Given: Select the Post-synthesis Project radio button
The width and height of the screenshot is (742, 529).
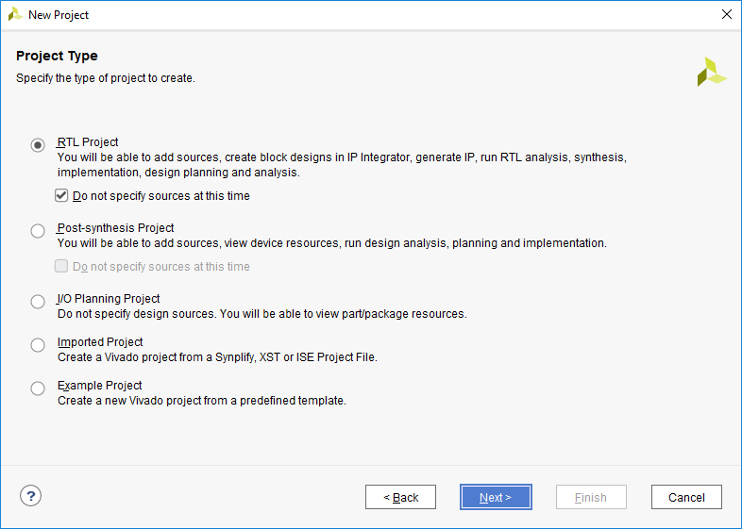Looking at the screenshot, I should pos(38,231).
